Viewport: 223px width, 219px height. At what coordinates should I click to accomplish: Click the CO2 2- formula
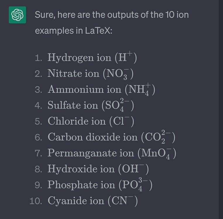tap(158, 137)
